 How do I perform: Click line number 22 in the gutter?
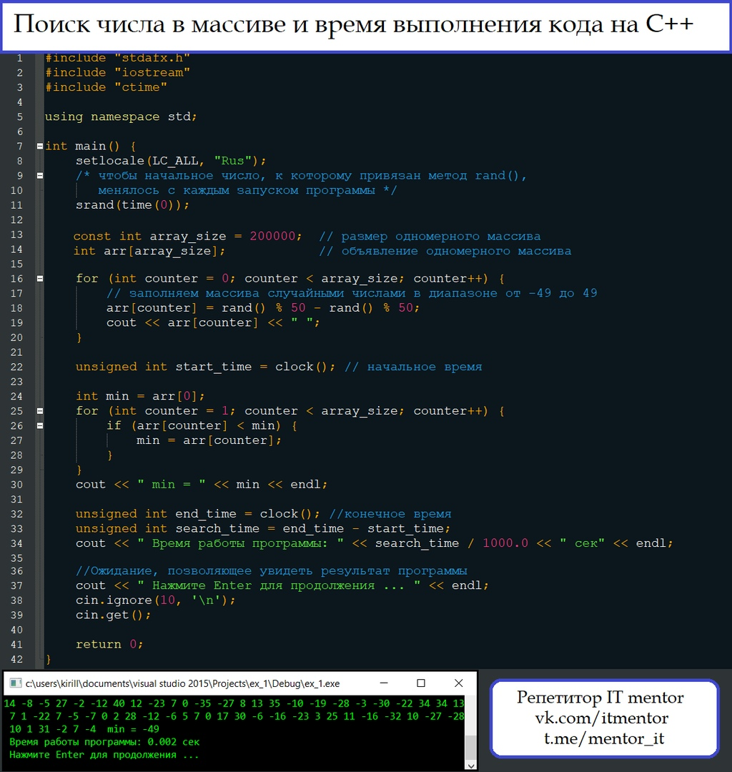click(x=16, y=367)
